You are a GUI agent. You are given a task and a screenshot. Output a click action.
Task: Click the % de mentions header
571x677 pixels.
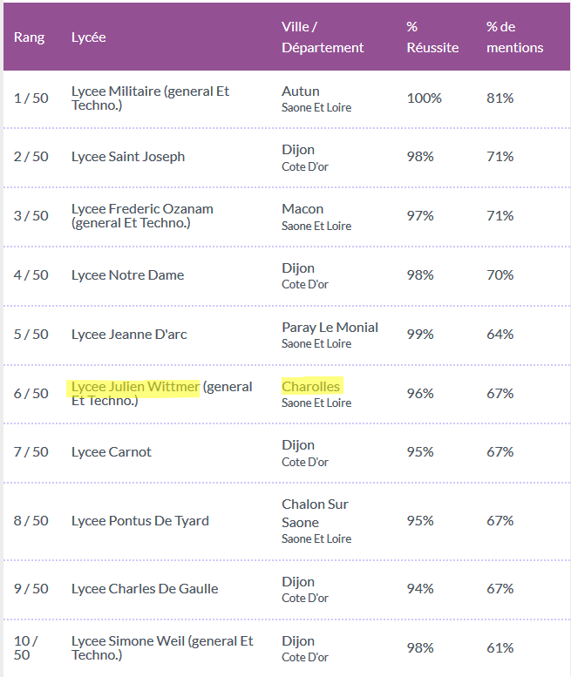click(x=515, y=37)
